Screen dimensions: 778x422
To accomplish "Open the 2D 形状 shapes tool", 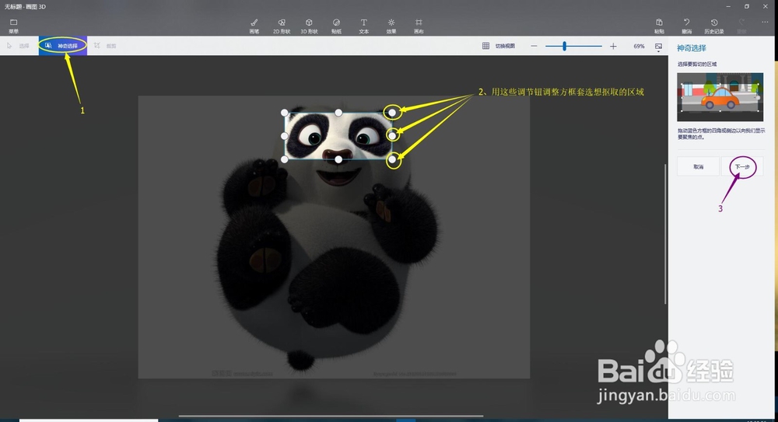I will (x=282, y=26).
